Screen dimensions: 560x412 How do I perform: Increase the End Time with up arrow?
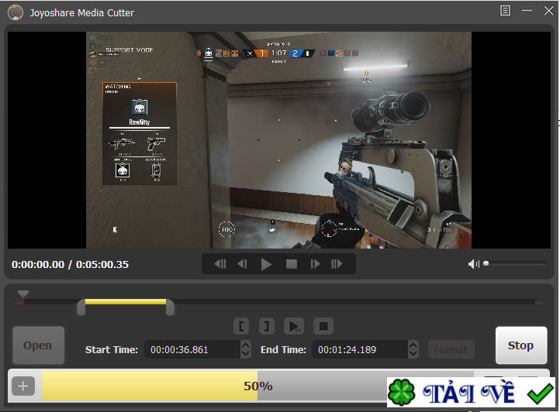[413, 345]
